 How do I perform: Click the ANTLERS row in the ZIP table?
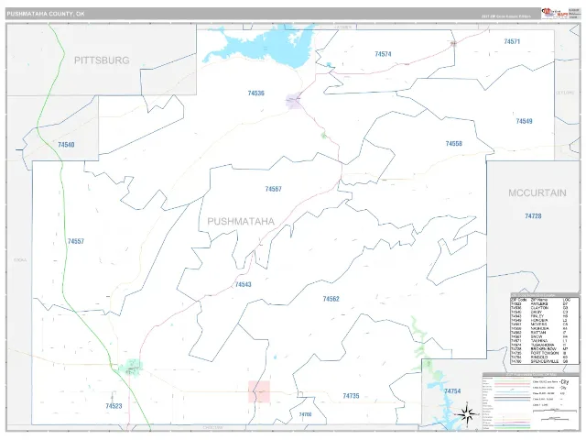540,303
